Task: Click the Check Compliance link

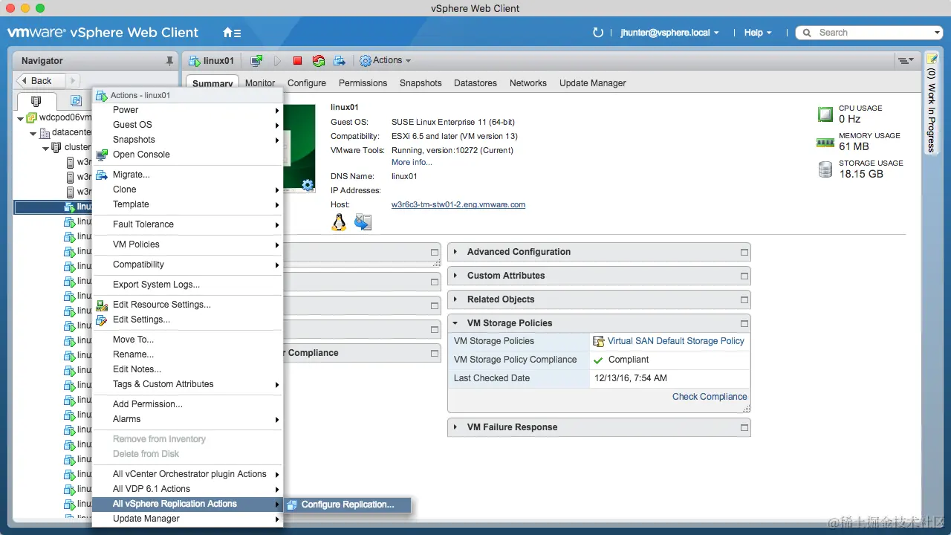Action: pyautogui.click(x=709, y=397)
